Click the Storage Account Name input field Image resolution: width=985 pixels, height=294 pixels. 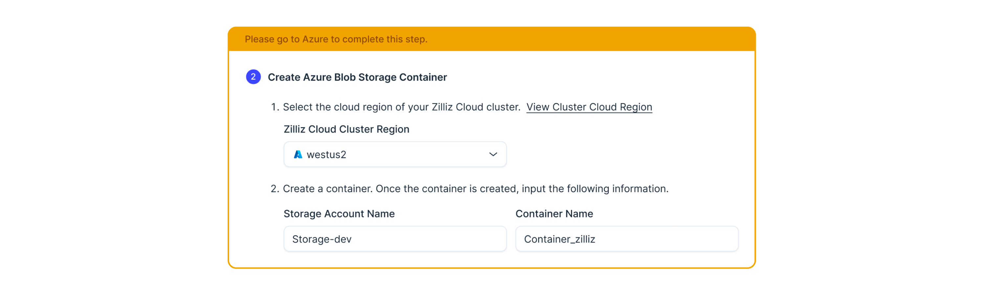point(395,239)
